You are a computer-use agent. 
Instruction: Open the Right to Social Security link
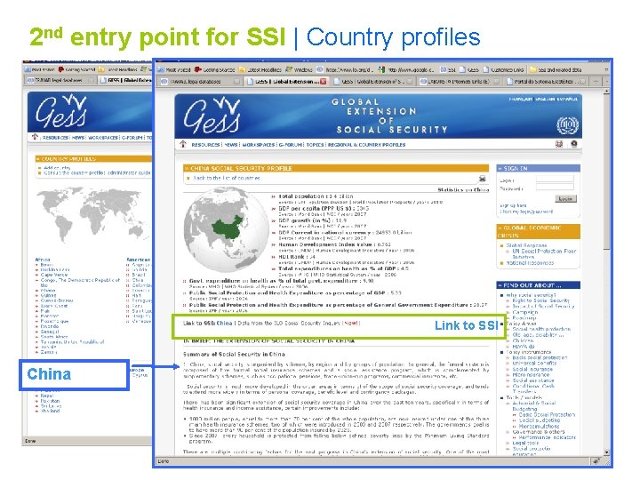pyautogui.click(x=540, y=300)
